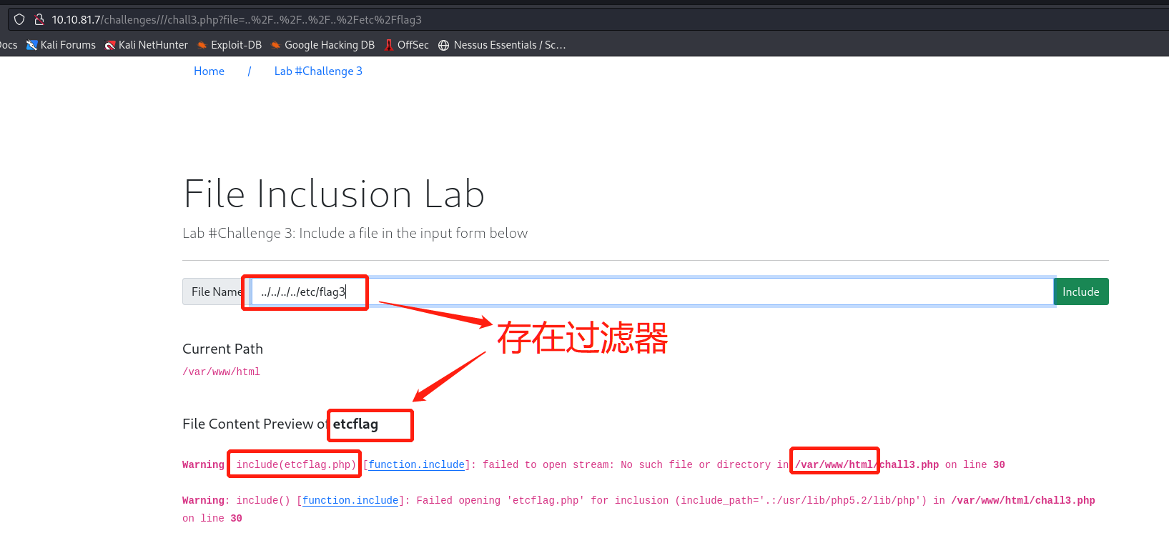This screenshot has width=1169, height=553.
Task: Click the bold etcflag preview text
Action: (355, 424)
